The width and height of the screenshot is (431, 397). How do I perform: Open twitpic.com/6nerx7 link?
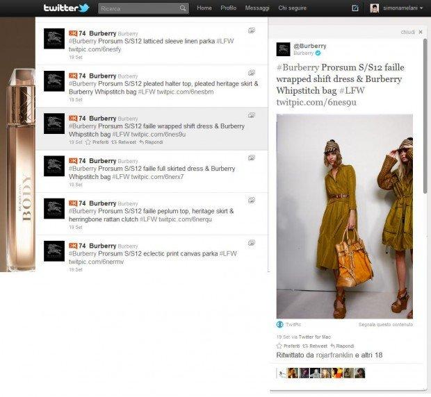click(x=158, y=177)
